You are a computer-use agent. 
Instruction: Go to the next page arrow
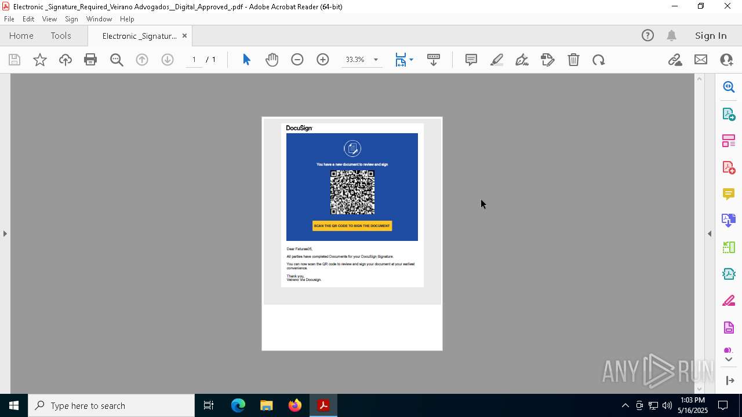[x=168, y=60]
